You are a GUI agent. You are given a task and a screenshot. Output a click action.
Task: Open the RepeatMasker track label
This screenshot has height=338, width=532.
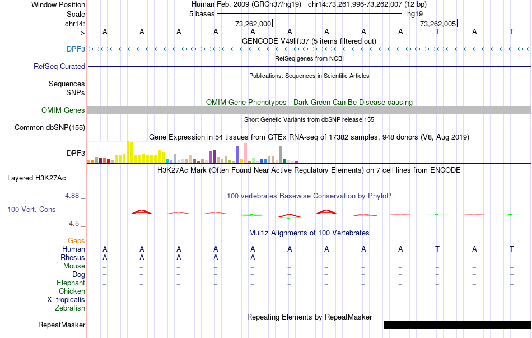click(x=62, y=325)
